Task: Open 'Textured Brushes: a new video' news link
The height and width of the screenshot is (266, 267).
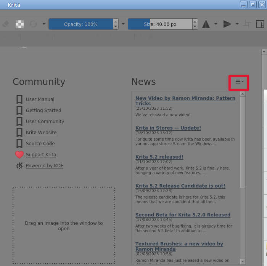Action: pos(179,246)
